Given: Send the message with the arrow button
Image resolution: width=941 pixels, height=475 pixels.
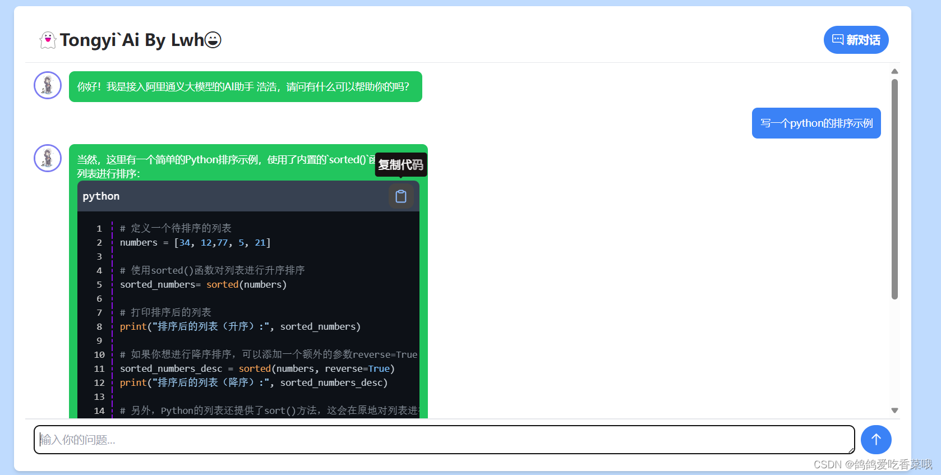Looking at the screenshot, I should click(876, 440).
